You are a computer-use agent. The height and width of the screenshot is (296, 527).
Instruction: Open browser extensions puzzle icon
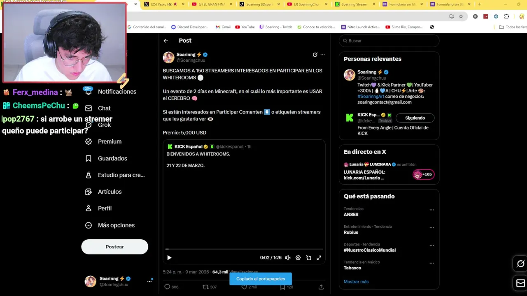coord(506,16)
